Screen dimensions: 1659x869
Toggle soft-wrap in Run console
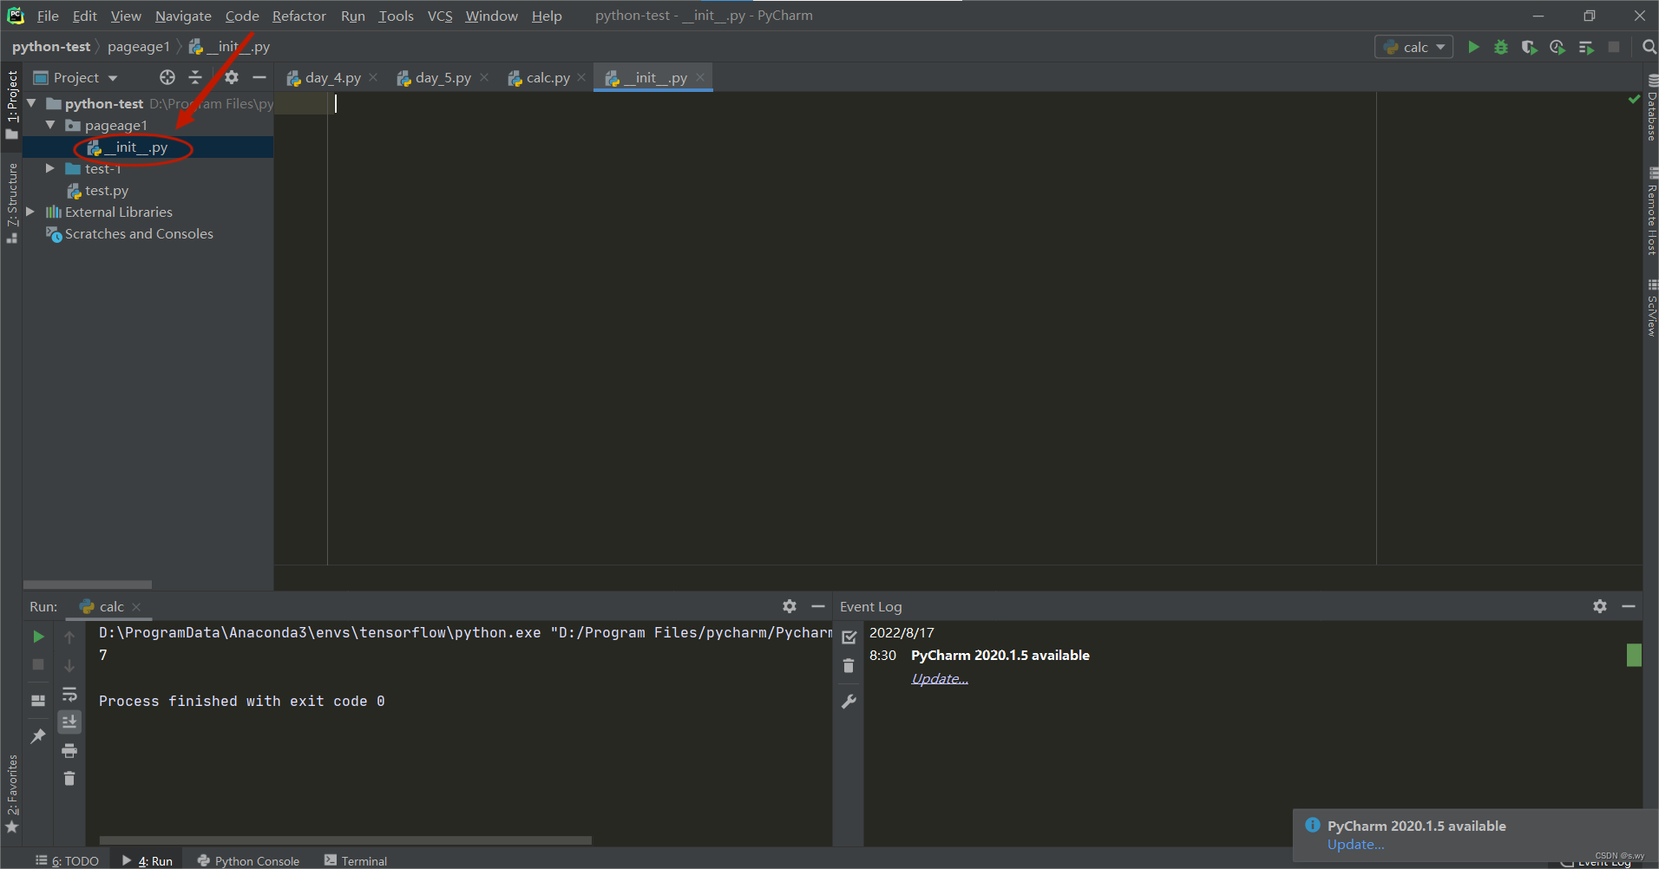pyautogui.click(x=69, y=694)
